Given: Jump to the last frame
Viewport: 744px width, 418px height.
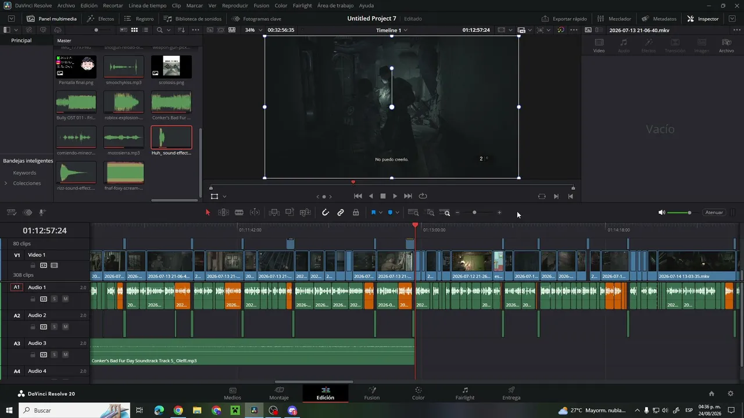Looking at the screenshot, I should coord(408,196).
